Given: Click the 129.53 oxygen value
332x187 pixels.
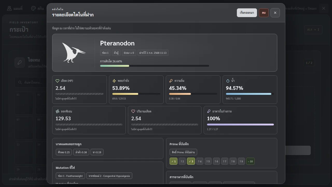Looking at the screenshot, I should [x=63, y=118].
